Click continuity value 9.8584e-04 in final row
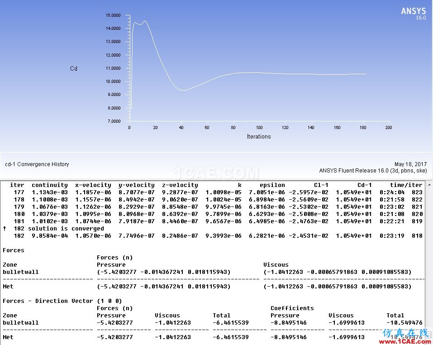433x345 pixels. point(50,235)
